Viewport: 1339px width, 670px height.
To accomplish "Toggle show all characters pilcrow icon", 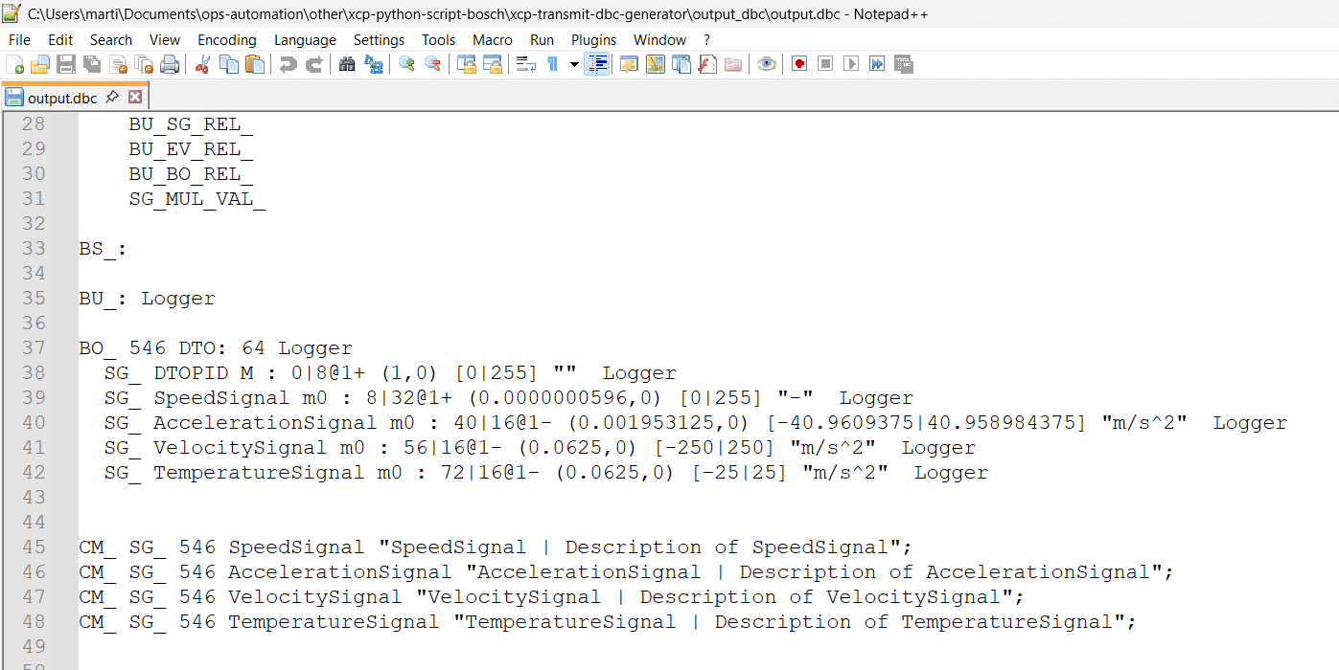I will pos(552,64).
